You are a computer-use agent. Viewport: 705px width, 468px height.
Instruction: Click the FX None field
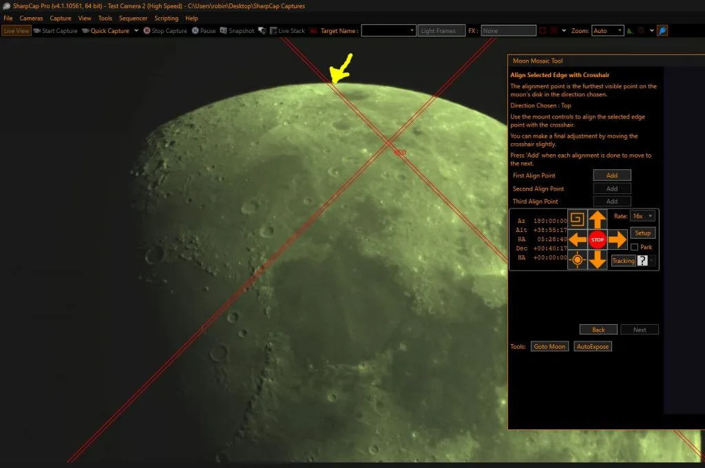509,30
